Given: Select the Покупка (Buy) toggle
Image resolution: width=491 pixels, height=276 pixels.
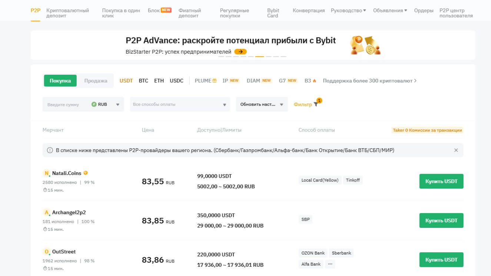Looking at the screenshot, I should coord(60,81).
